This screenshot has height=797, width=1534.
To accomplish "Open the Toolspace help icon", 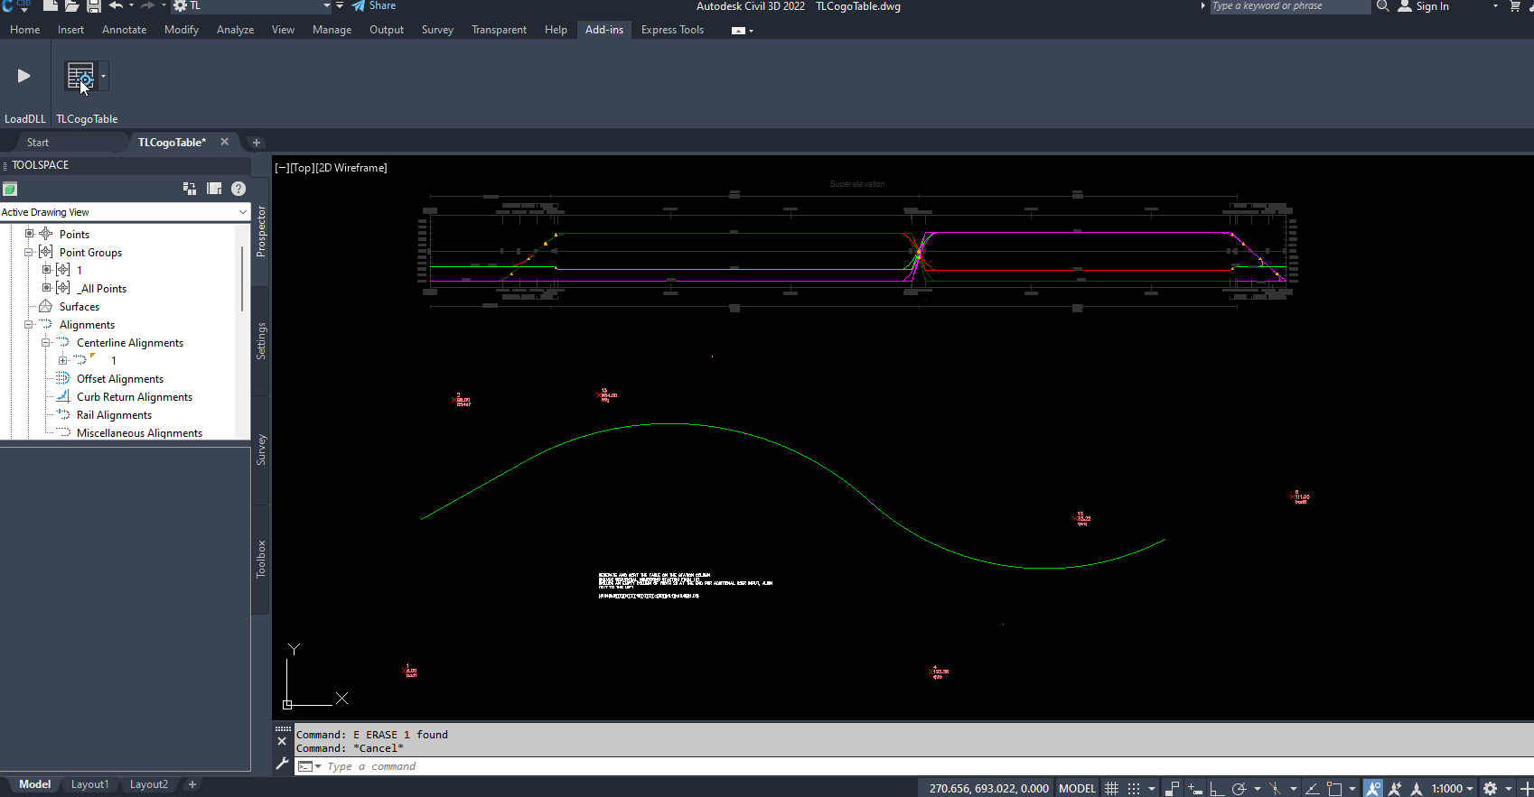I will pyautogui.click(x=239, y=189).
